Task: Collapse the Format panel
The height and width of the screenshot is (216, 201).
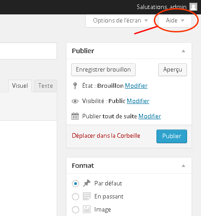Action: [183, 166]
